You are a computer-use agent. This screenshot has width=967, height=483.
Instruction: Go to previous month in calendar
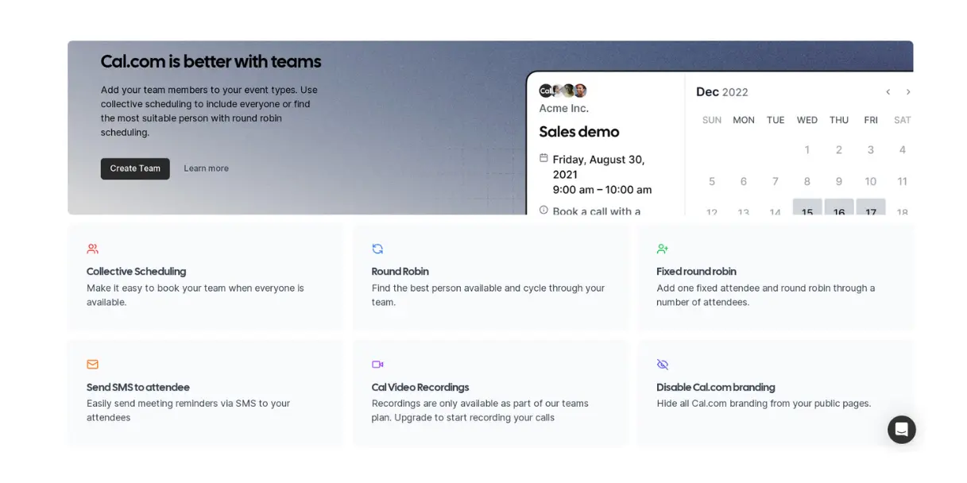pyautogui.click(x=888, y=92)
